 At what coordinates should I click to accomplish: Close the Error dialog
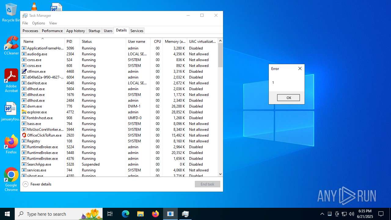coord(300,68)
